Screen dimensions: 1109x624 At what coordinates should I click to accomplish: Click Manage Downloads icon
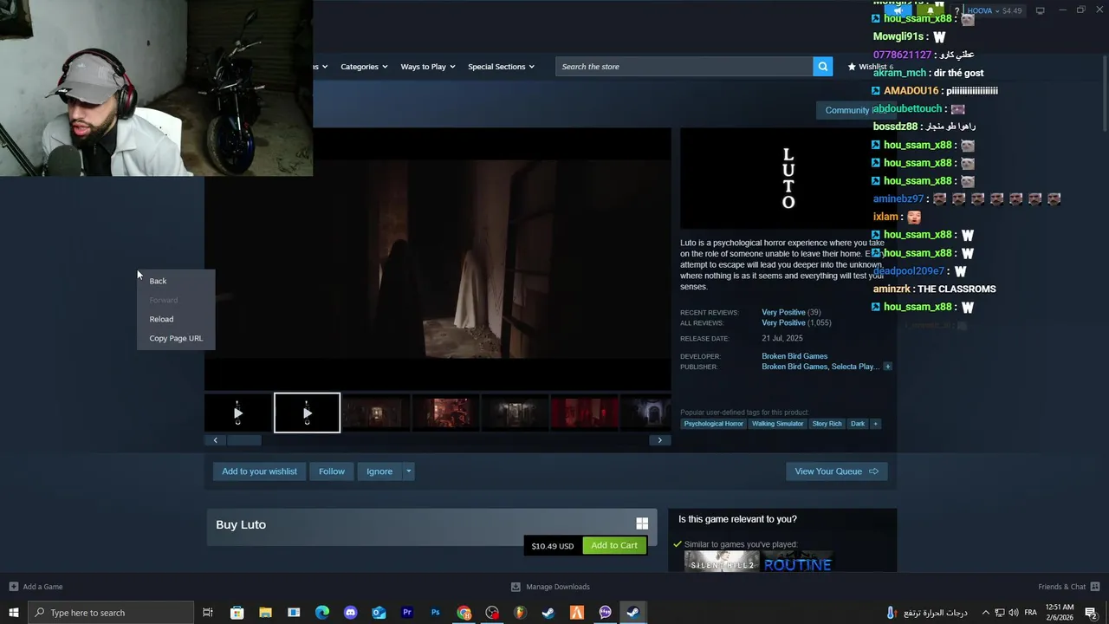516,587
